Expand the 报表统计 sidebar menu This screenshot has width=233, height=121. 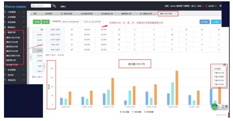pyautogui.click(x=14, y=27)
